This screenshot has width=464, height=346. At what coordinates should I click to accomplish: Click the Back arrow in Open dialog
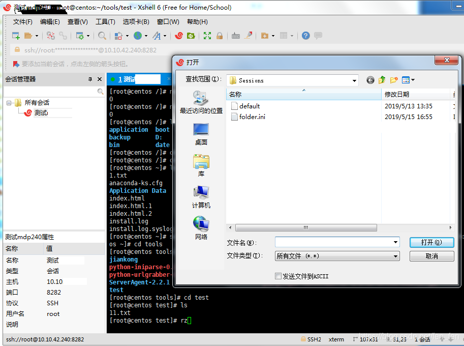coord(370,80)
